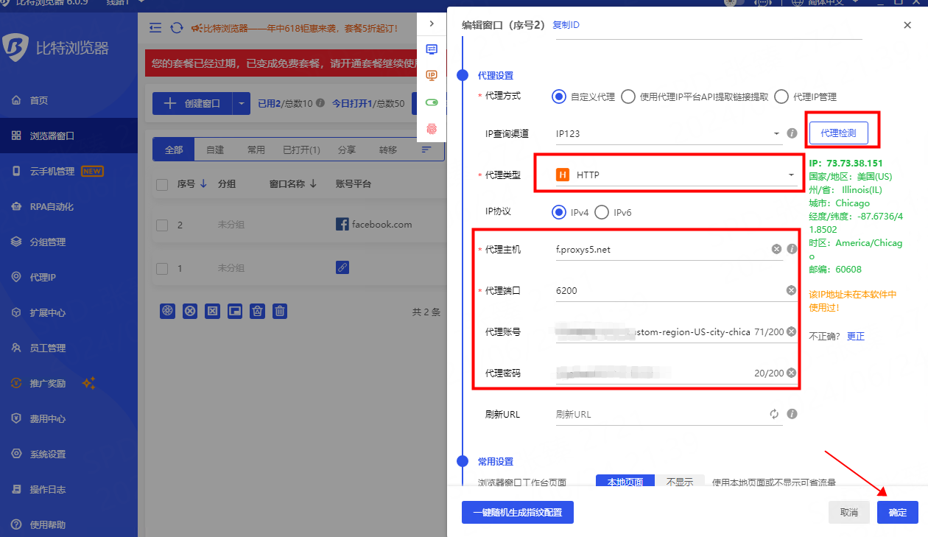Click the 代理检测 button
The image size is (928, 537).
[x=838, y=133]
